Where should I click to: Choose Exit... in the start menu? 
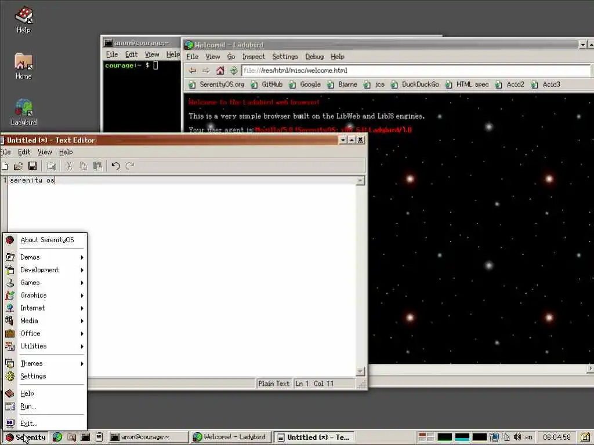point(45,424)
